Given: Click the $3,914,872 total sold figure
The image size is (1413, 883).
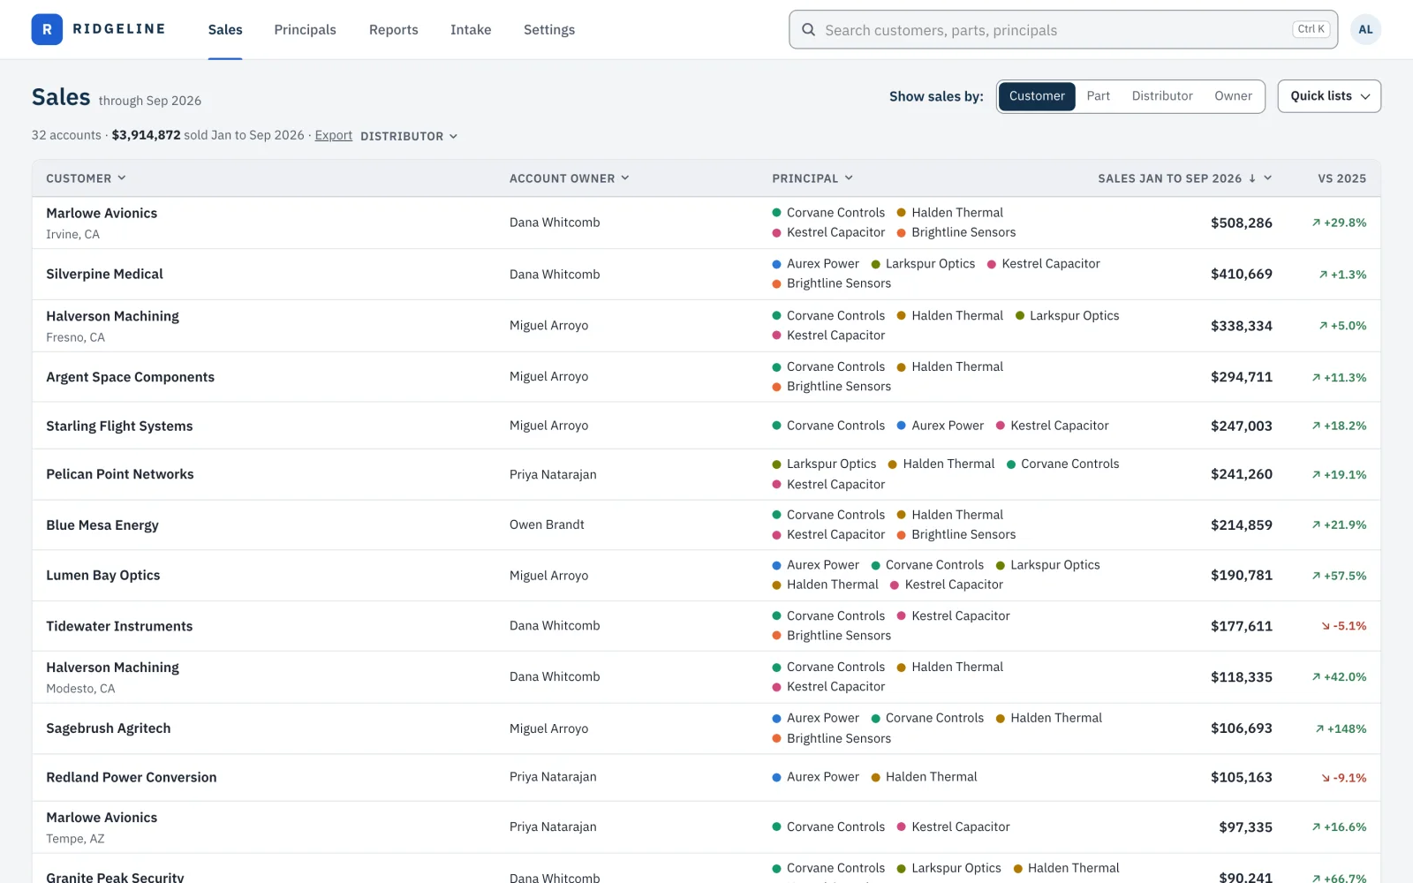Looking at the screenshot, I should [x=146, y=135].
